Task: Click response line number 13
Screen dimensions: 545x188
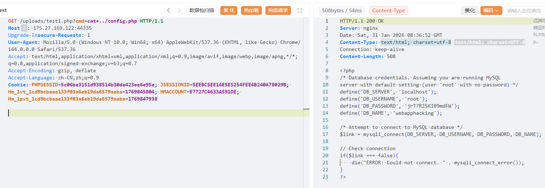Action: (x=326, y=106)
